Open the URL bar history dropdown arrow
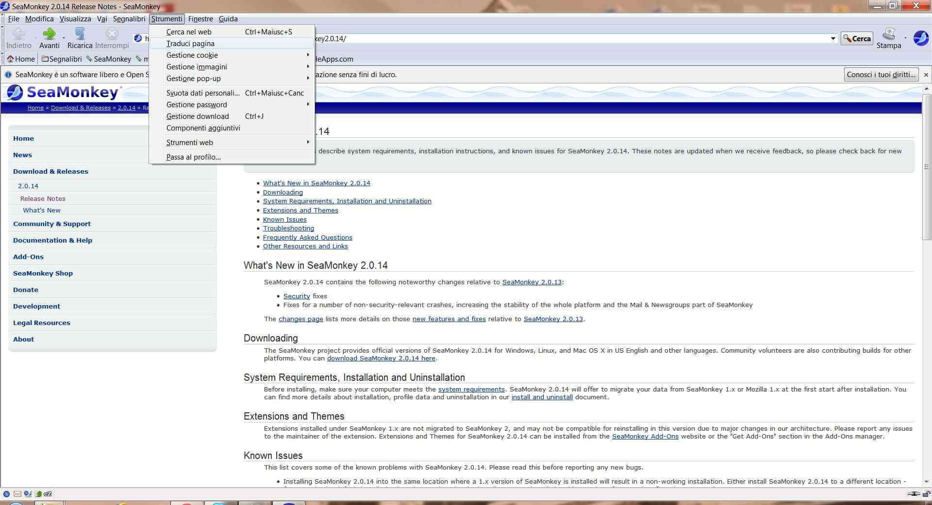Screen dimensions: 932x505 tap(833, 38)
